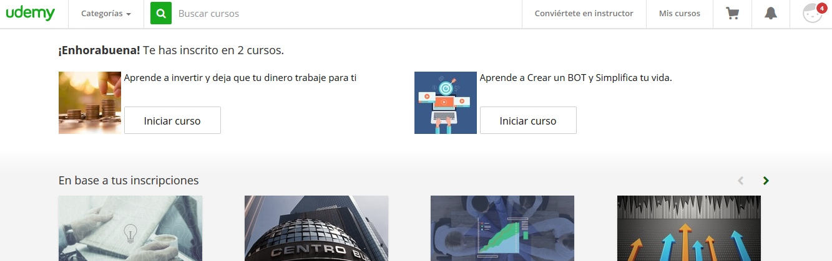Click the Udemy logo

(31, 13)
